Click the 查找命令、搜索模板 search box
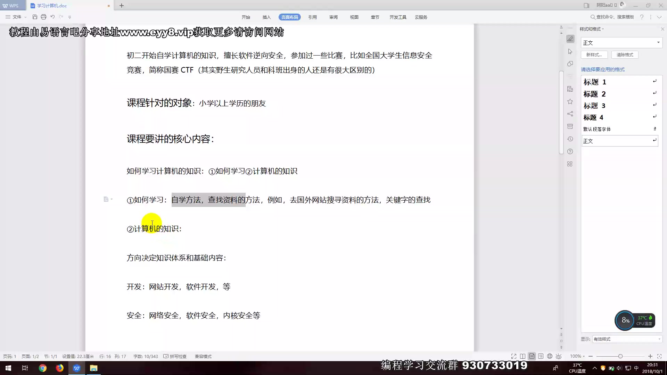Screen dimensions: 667x375 pos(612,17)
